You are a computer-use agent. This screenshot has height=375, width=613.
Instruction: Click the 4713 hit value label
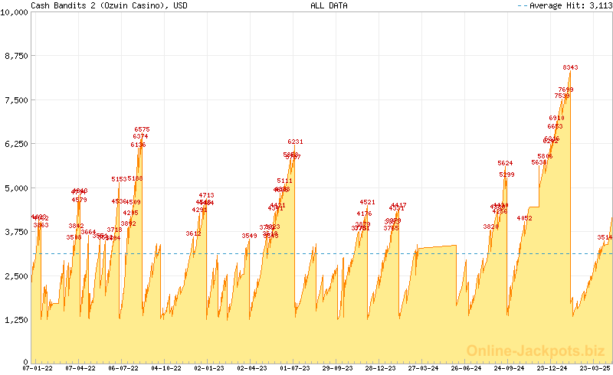[206, 195]
